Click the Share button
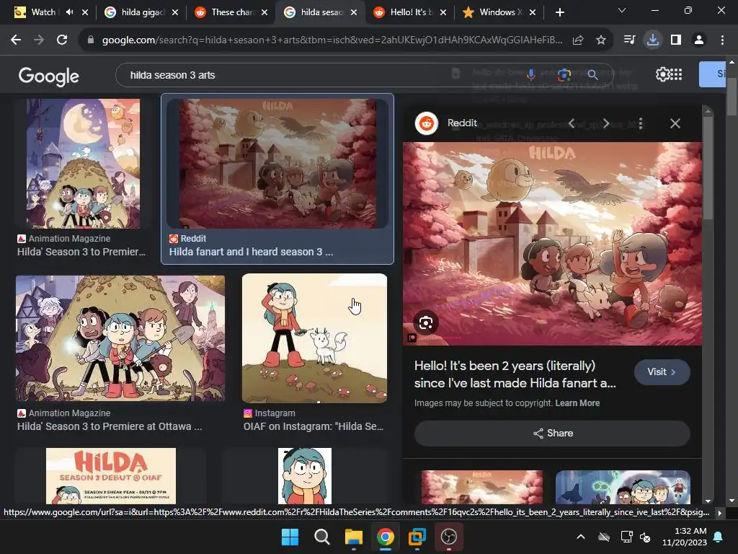 (552, 434)
